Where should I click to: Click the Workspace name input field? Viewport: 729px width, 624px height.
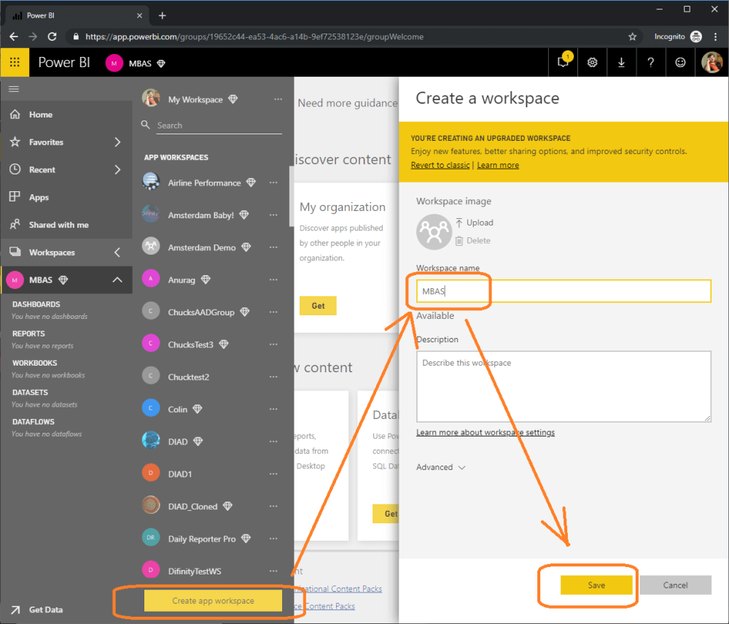[x=564, y=291]
